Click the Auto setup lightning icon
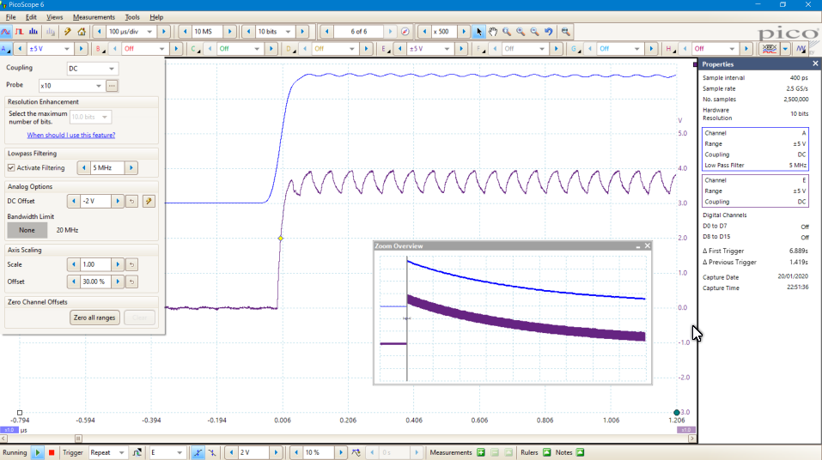The height and width of the screenshot is (460, 822). pos(67,32)
